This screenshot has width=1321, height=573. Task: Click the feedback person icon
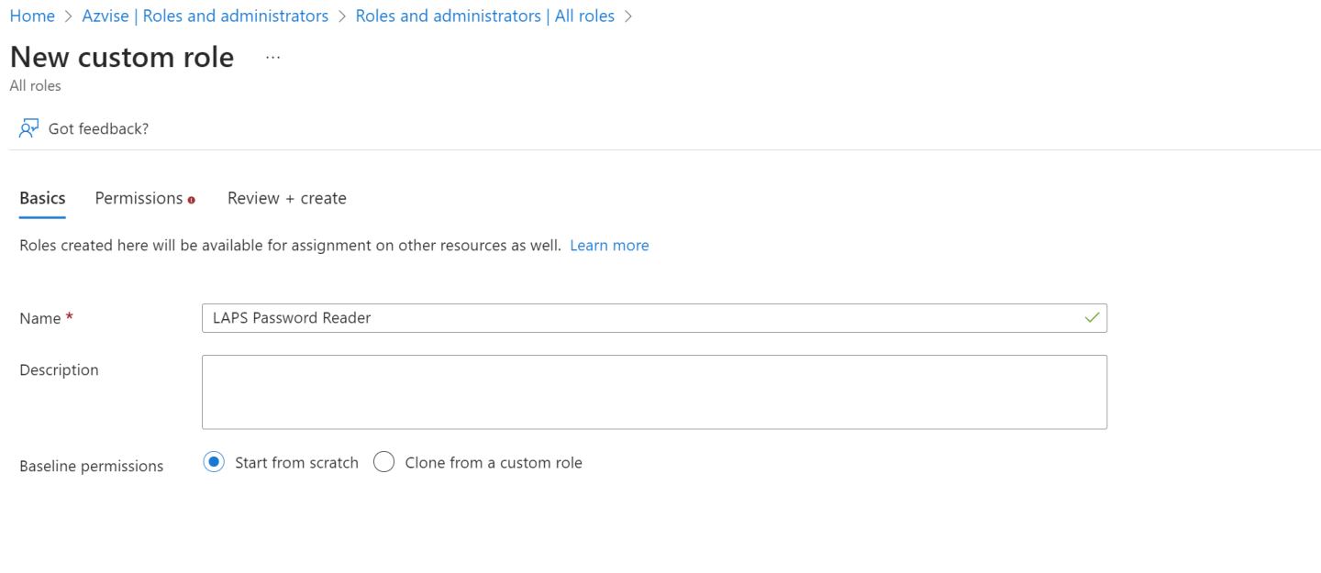(28, 128)
